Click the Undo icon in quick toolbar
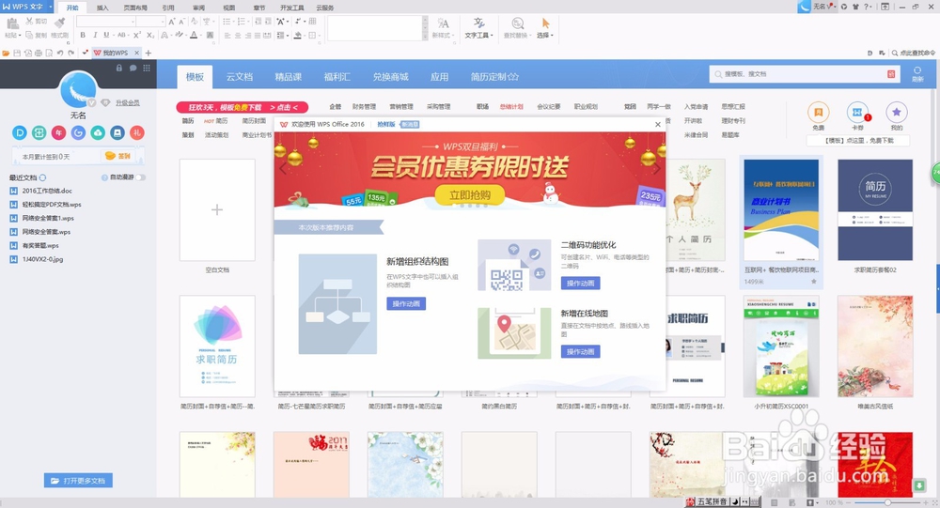 click(x=60, y=53)
